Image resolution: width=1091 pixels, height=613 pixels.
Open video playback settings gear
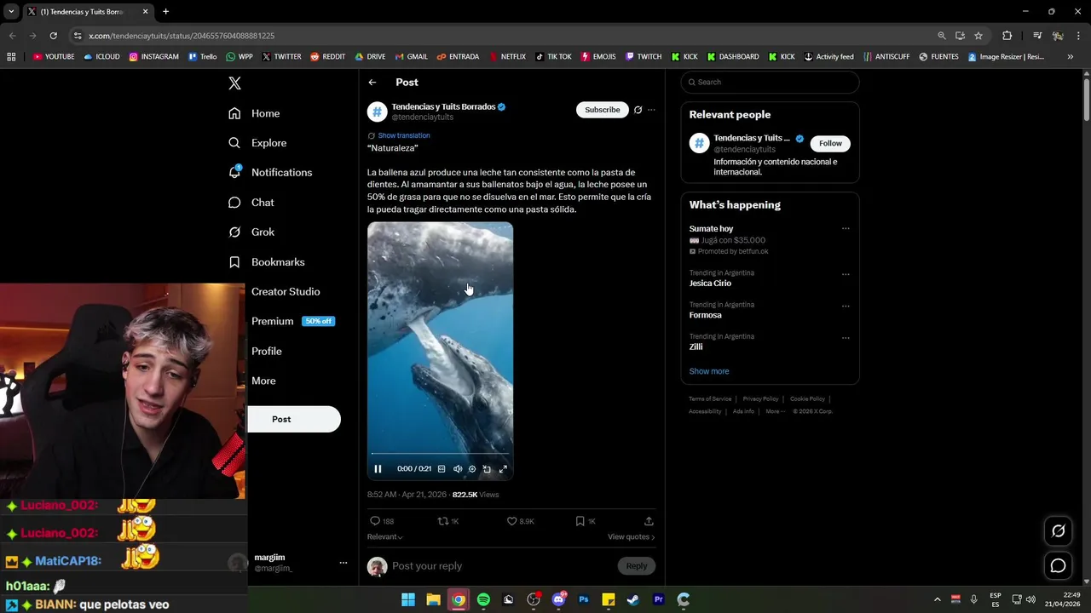pos(472,469)
